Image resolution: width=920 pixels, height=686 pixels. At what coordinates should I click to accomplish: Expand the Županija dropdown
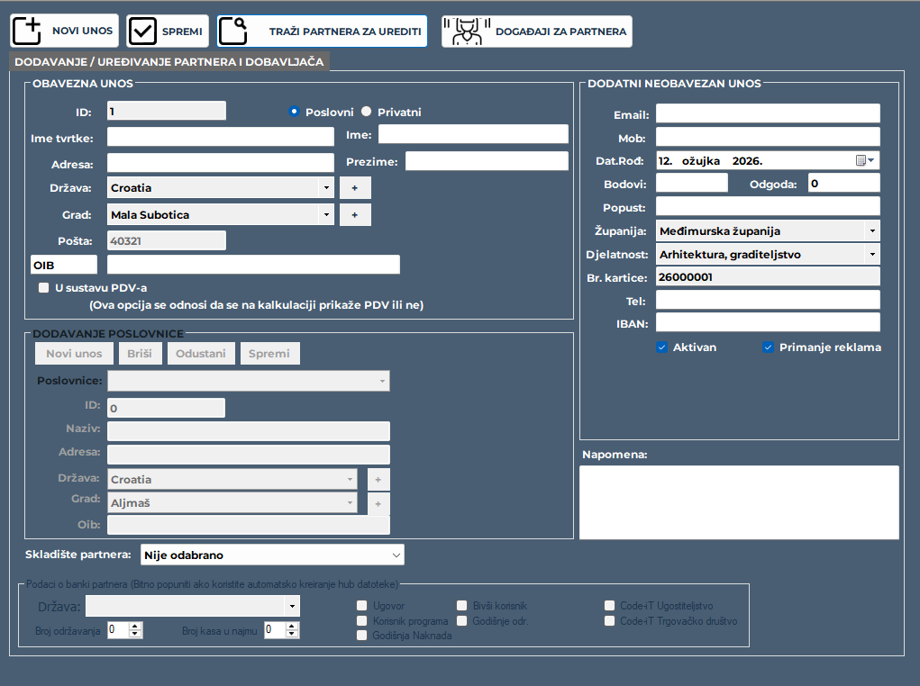871,231
